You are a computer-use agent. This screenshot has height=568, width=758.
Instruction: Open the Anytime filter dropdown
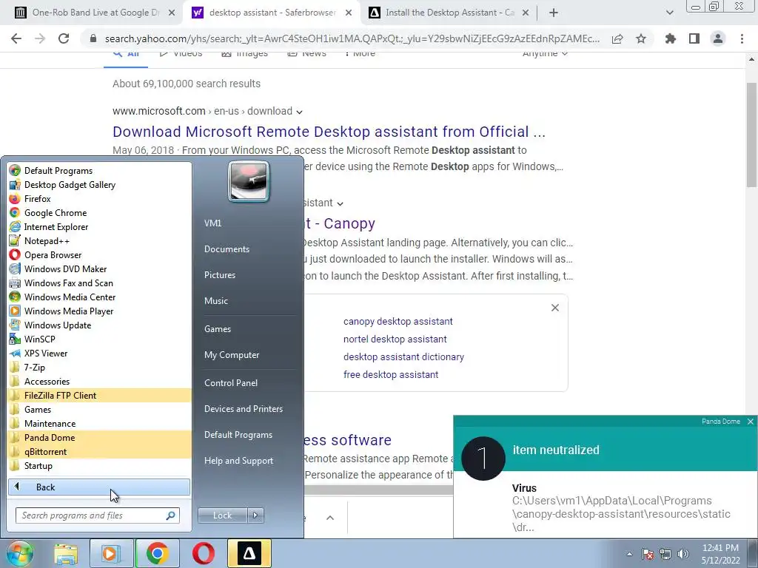pyautogui.click(x=545, y=54)
